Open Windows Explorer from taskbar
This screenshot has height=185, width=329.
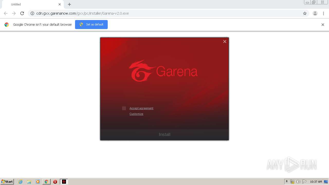29,182
